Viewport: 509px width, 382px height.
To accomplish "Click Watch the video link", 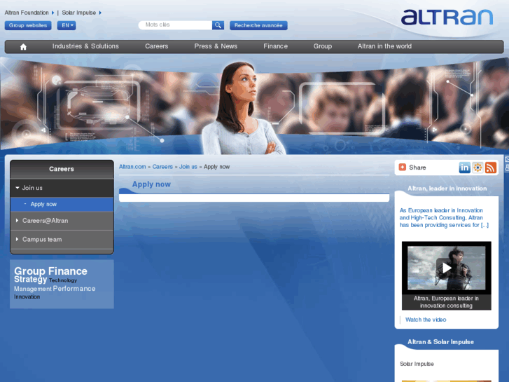I will (x=426, y=320).
